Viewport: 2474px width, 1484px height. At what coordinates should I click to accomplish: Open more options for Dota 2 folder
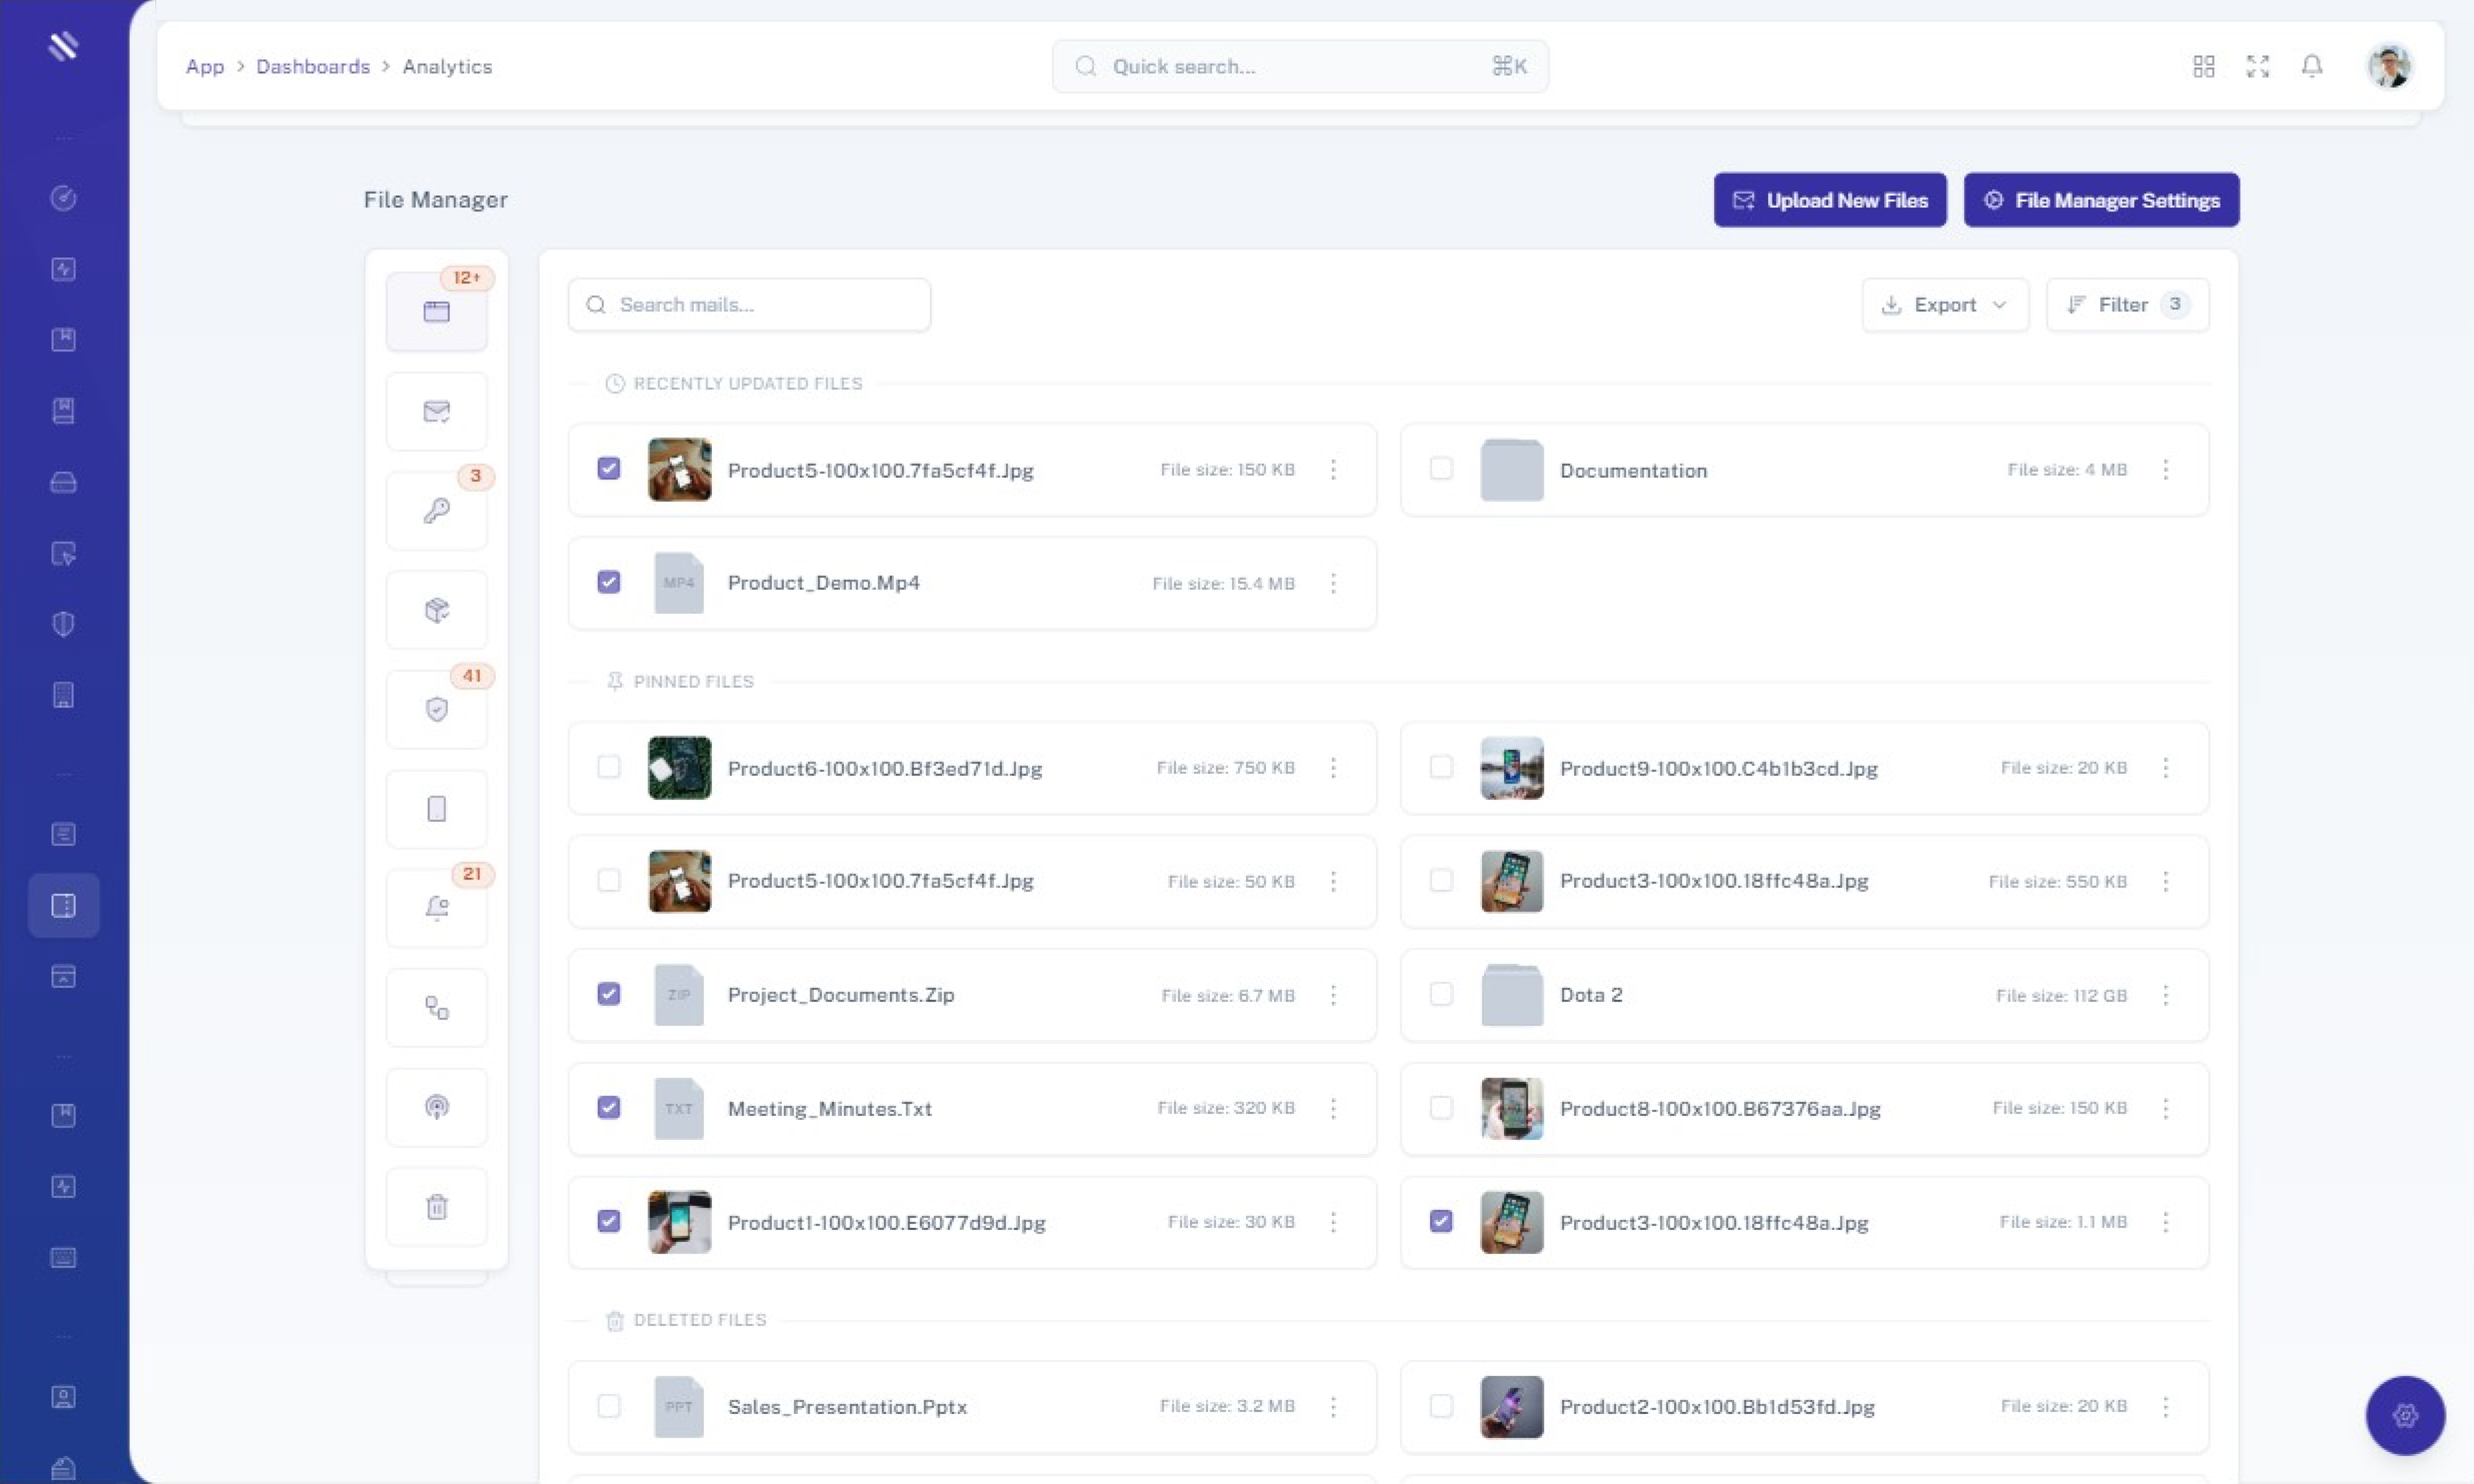click(2165, 995)
